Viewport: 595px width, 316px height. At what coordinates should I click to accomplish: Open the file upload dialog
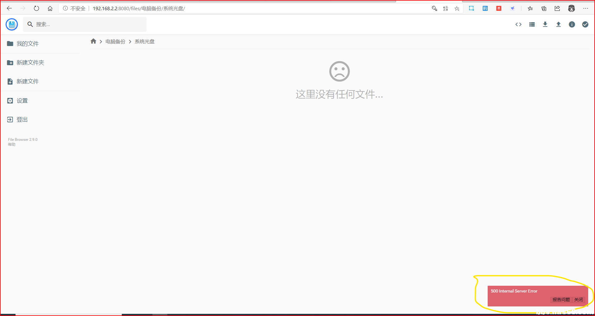[559, 24]
